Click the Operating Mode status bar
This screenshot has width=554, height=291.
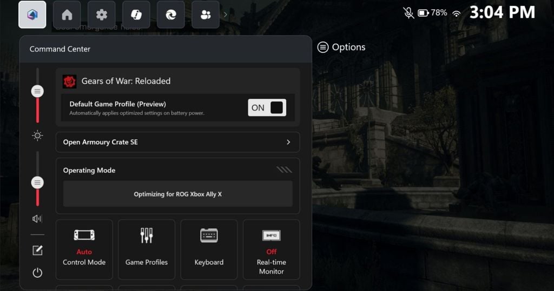(x=177, y=194)
